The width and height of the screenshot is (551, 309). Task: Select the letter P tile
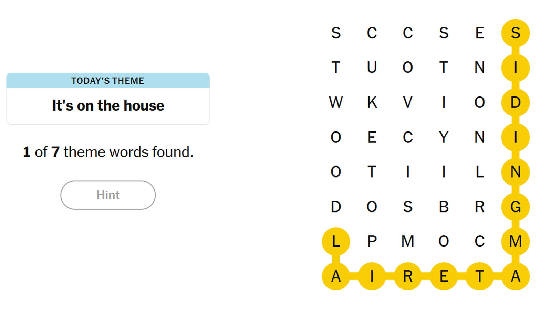coord(372,241)
